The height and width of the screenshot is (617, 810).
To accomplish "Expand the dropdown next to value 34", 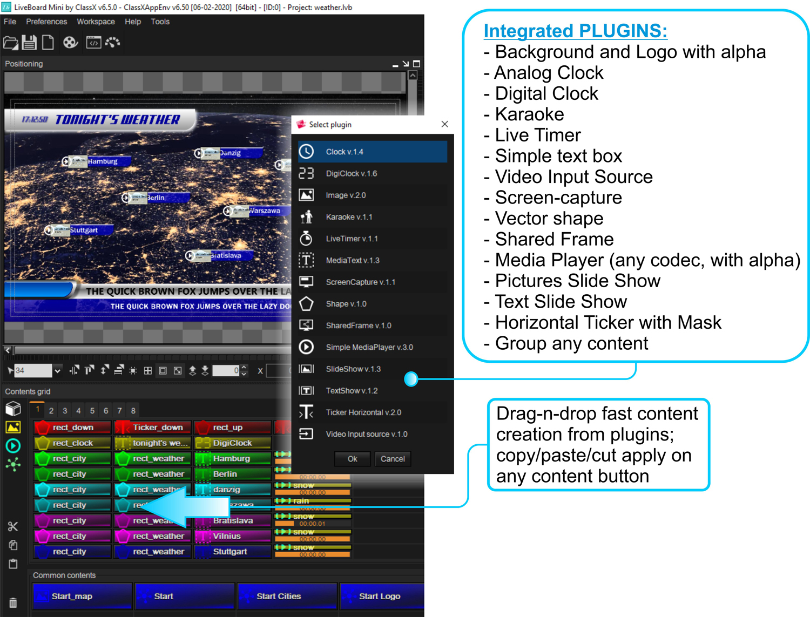I will coord(57,371).
